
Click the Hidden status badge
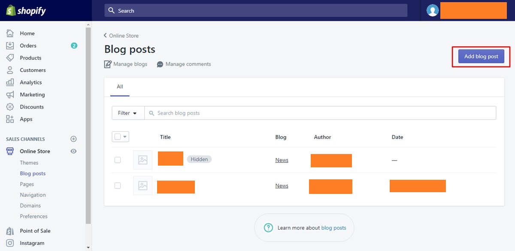click(x=199, y=159)
